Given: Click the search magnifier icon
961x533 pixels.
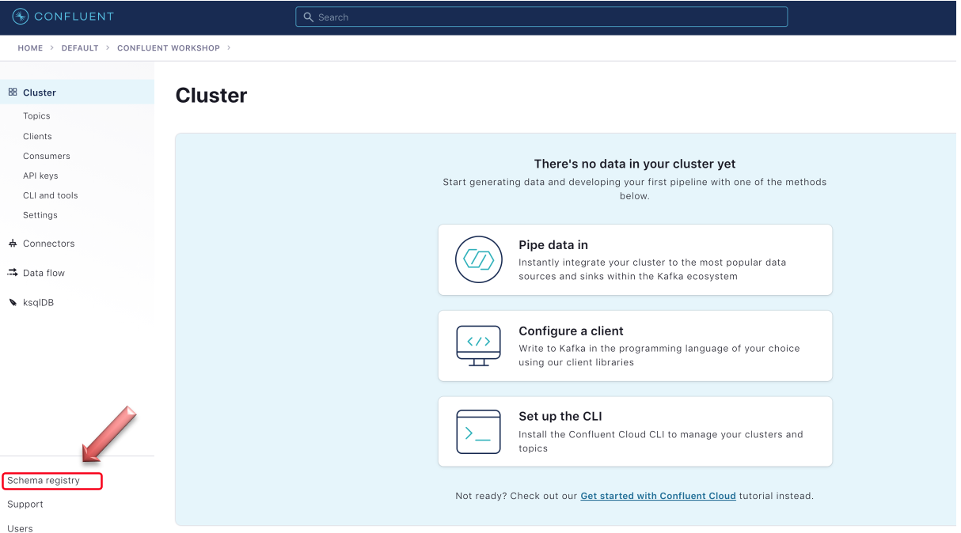Looking at the screenshot, I should click(x=309, y=17).
